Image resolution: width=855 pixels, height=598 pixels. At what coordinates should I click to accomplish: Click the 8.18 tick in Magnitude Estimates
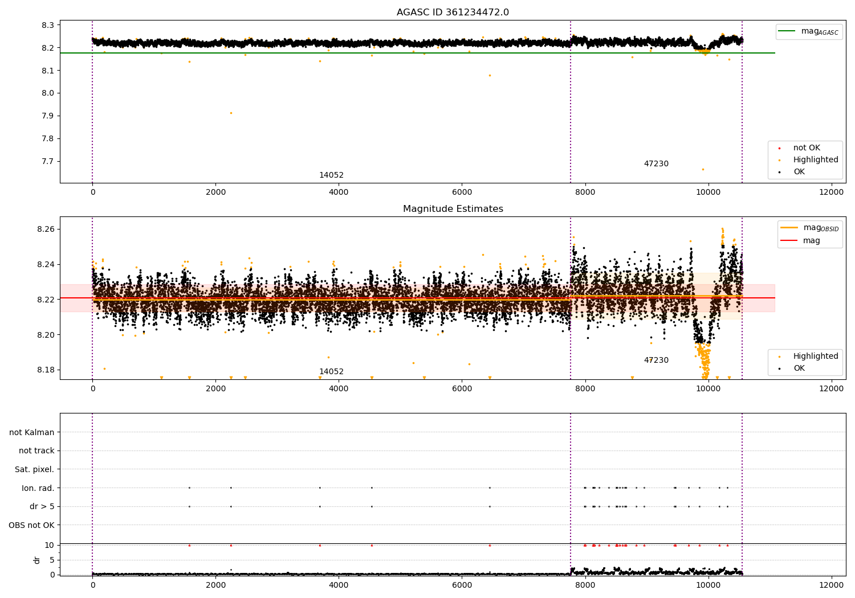(45, 370)
